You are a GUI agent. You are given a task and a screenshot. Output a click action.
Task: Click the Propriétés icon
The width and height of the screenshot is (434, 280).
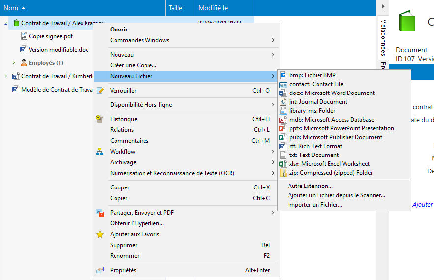(100, 270)
